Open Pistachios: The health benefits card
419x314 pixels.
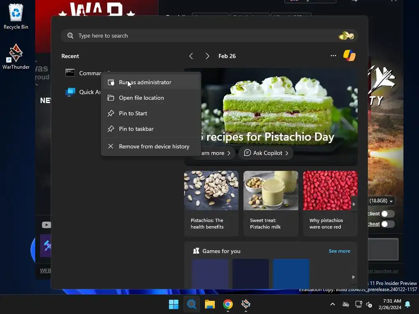coord(211,204)
